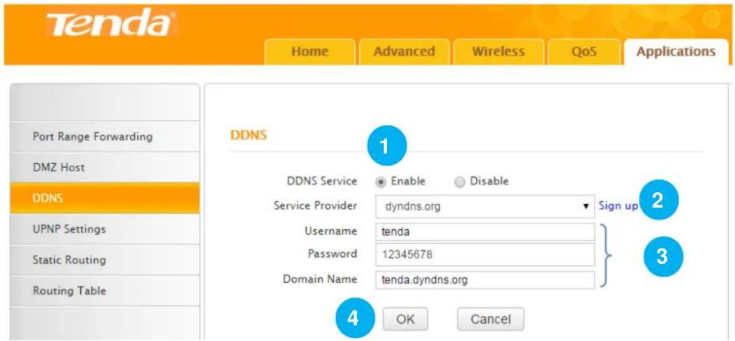Focus the Password input field
Screen dimensions: 735x341
tap(485, 253)
